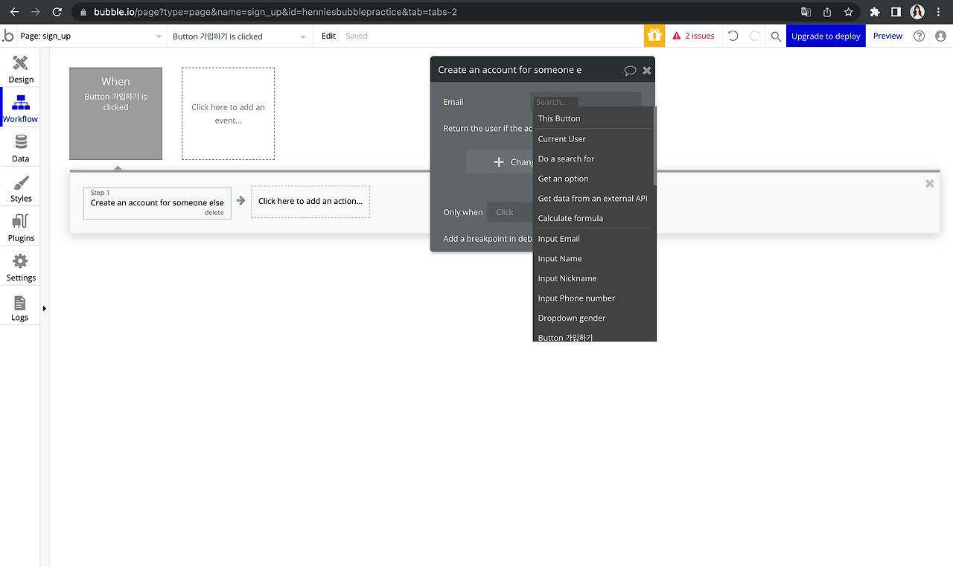
Task: Open the browser extensions puzzle icon
Action: click(x=875, y=12)
